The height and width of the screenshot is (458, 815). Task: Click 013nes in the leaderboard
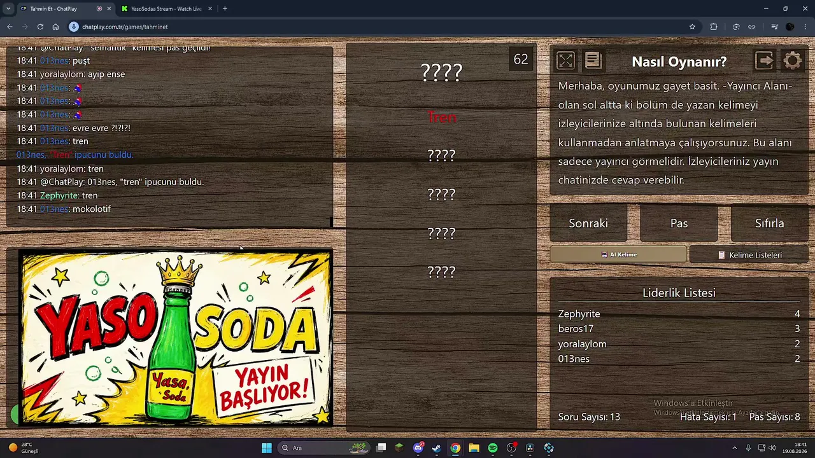(x=574, y=359)
